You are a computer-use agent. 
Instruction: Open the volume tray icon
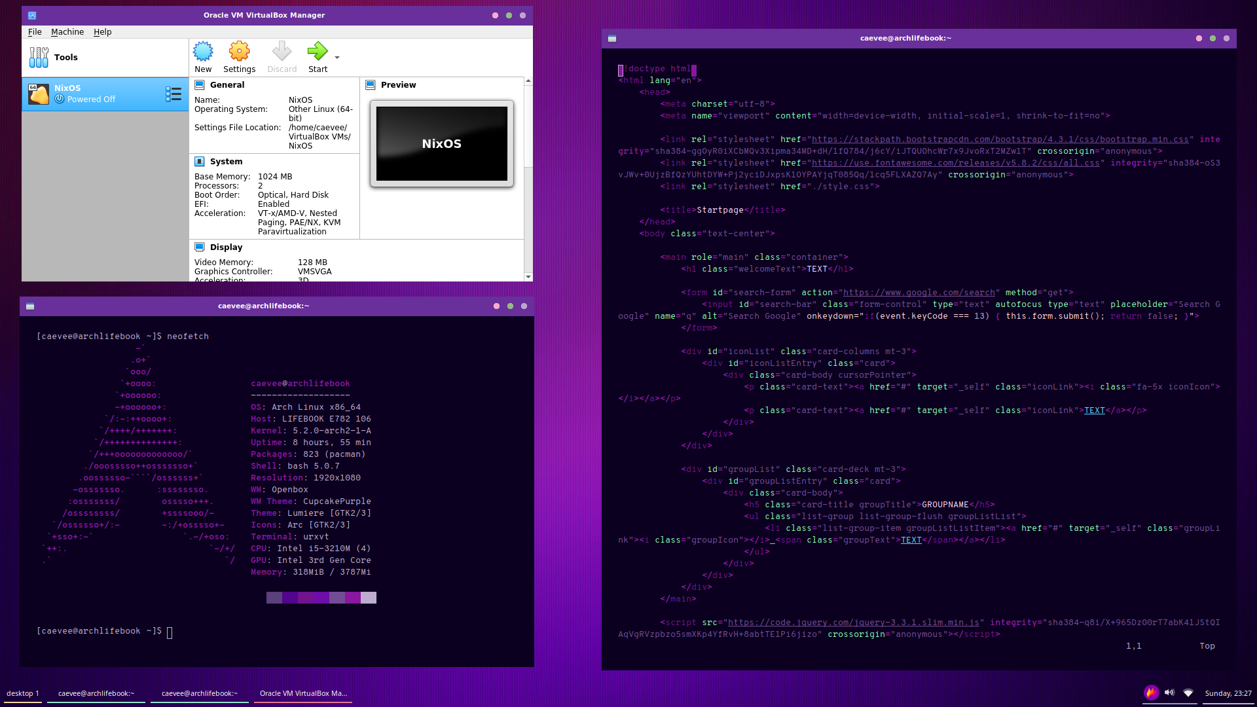(x=1169, y=693)
